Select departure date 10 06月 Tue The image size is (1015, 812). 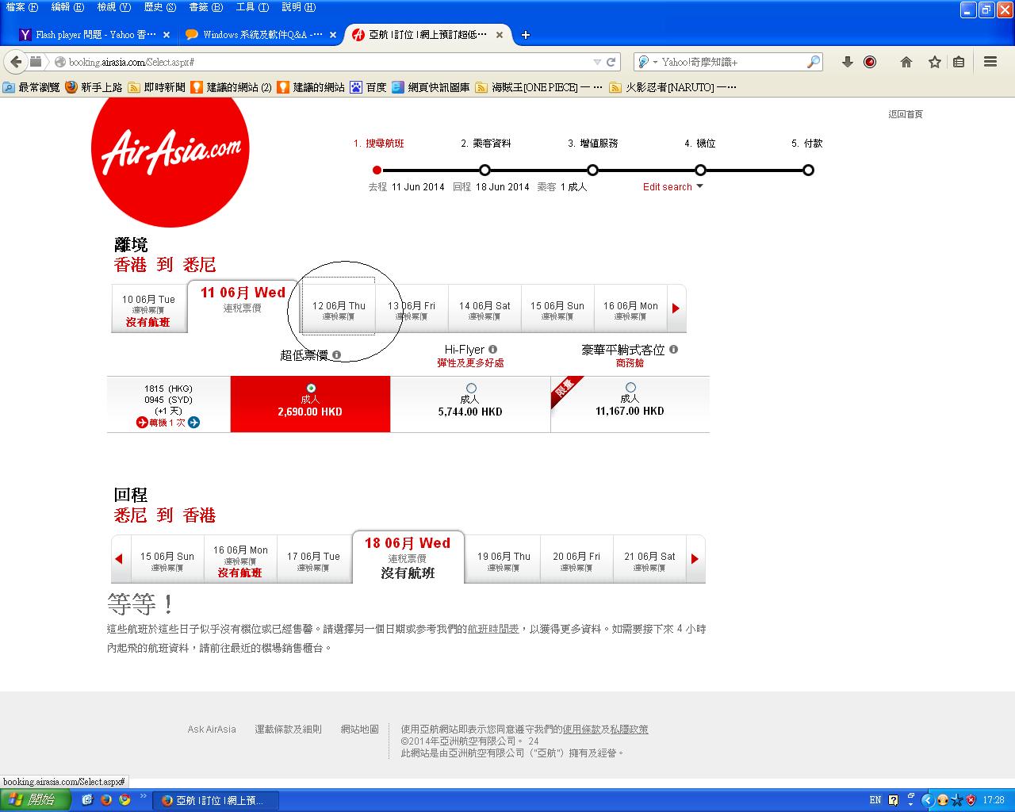coord(149,310)
